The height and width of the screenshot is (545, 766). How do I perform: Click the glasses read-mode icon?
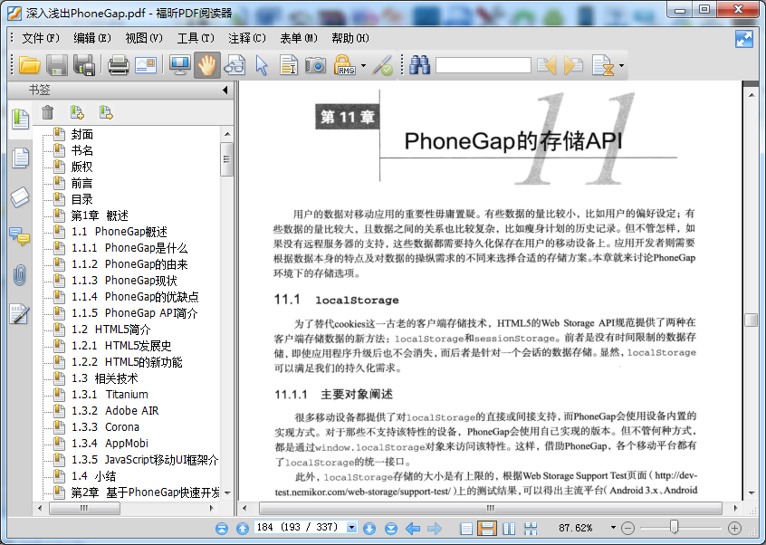(x=235, y=65)
